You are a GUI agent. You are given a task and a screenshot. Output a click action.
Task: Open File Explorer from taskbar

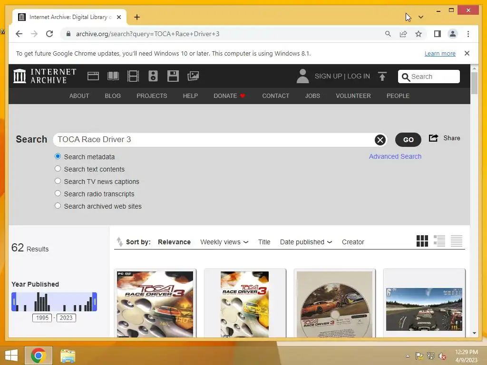tap(68, 355)
